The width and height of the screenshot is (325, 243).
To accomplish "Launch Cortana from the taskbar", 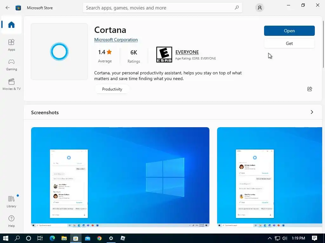I will 28,238.
